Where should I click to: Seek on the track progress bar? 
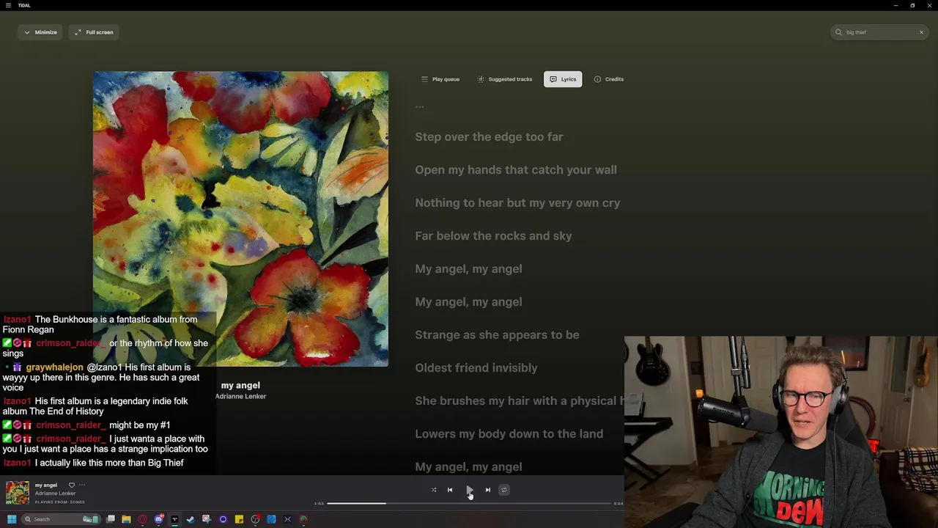click(469, 504)
